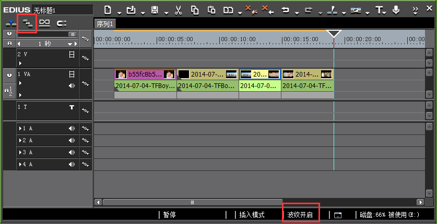437x224 pixels.
Task: Open the Save dropdown arrow
Action: (166, 13)
